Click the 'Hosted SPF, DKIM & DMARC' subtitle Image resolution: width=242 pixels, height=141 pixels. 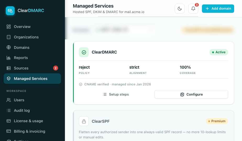pyautogui.click(x=108, y=12)
